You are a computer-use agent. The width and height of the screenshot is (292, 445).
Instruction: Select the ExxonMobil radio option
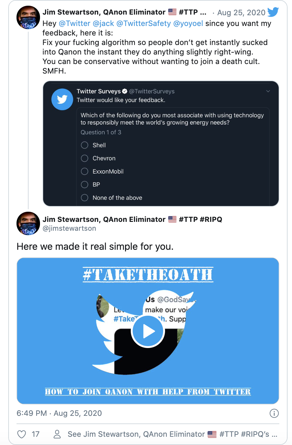click(x=85, y=171)
